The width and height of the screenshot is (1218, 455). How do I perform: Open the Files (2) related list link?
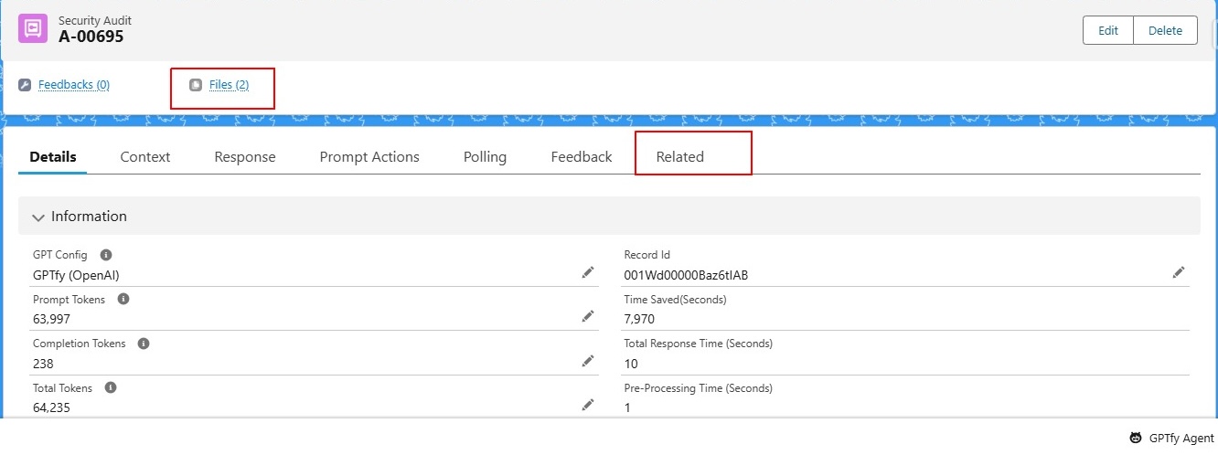(229, 85)
